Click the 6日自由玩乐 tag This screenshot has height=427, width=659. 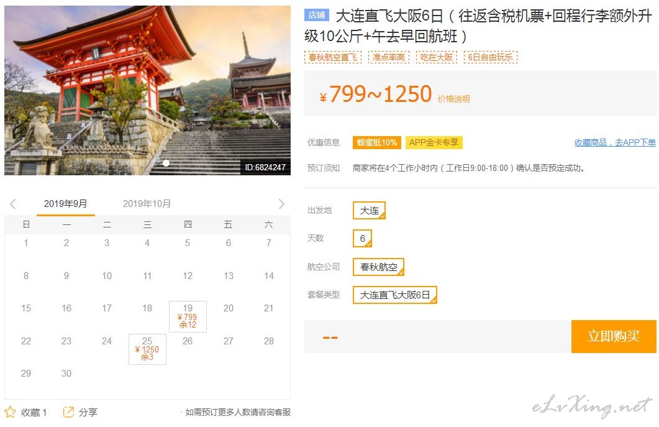[491, 57]
